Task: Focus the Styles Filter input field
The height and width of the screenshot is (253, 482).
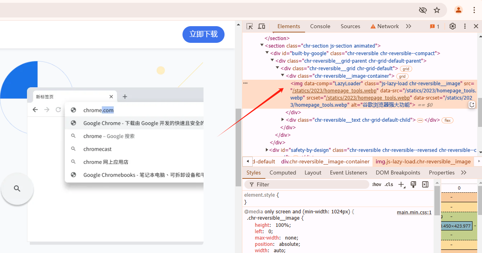Action: (307, 184)
